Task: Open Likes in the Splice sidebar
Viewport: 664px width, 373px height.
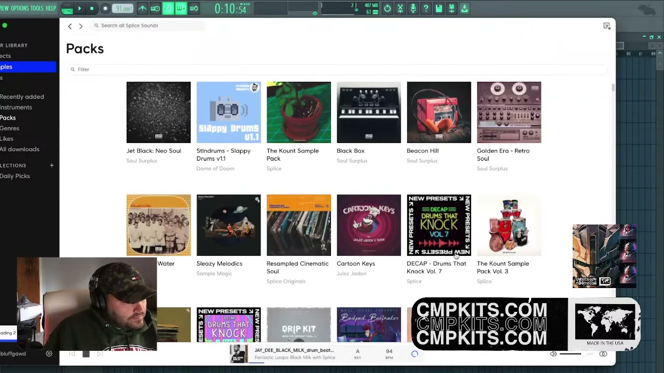Action: [7, 139]
